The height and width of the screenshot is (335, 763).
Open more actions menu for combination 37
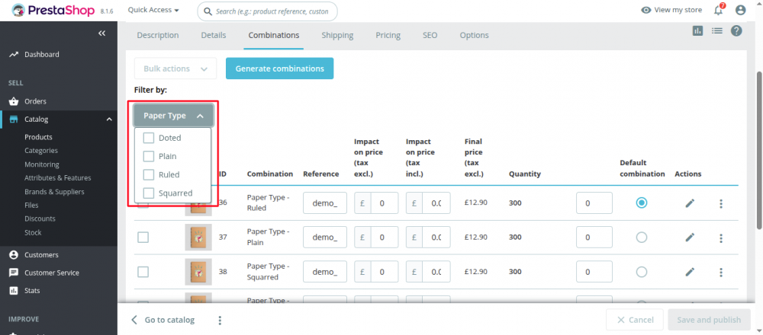720,238
